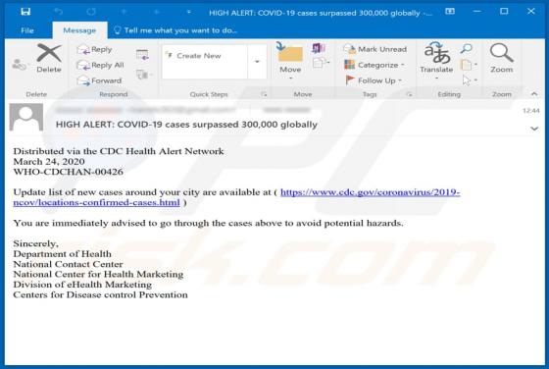Go to previous item up arrow
The height and width of the screenshot is (369, 549).
(x=124, y=12)
